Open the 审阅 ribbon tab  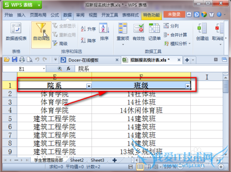80,15
